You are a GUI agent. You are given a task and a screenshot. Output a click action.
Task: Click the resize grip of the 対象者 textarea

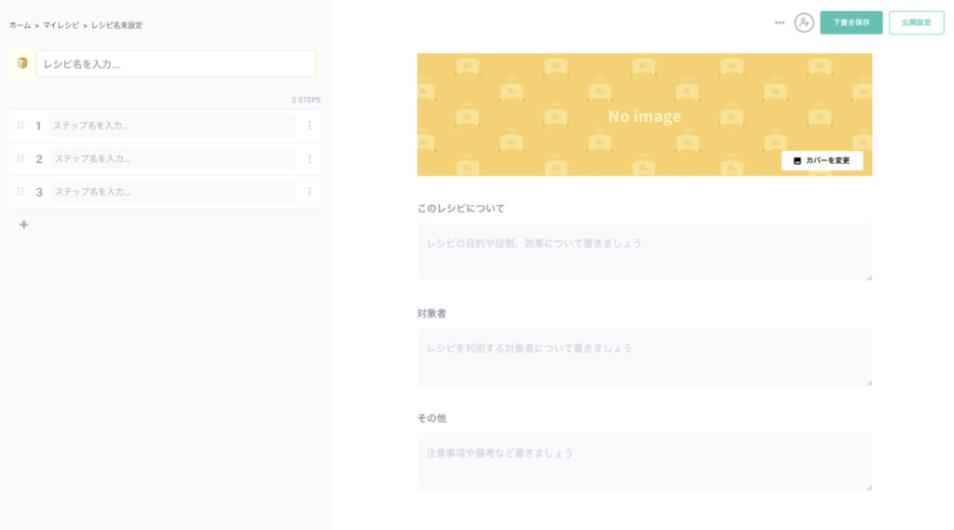869,382
